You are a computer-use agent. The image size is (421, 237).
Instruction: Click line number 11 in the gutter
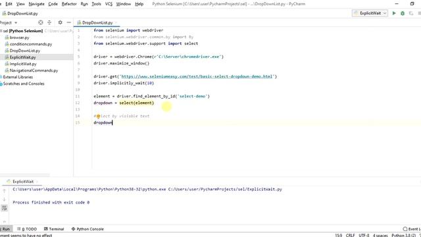[x=78, y=96]
